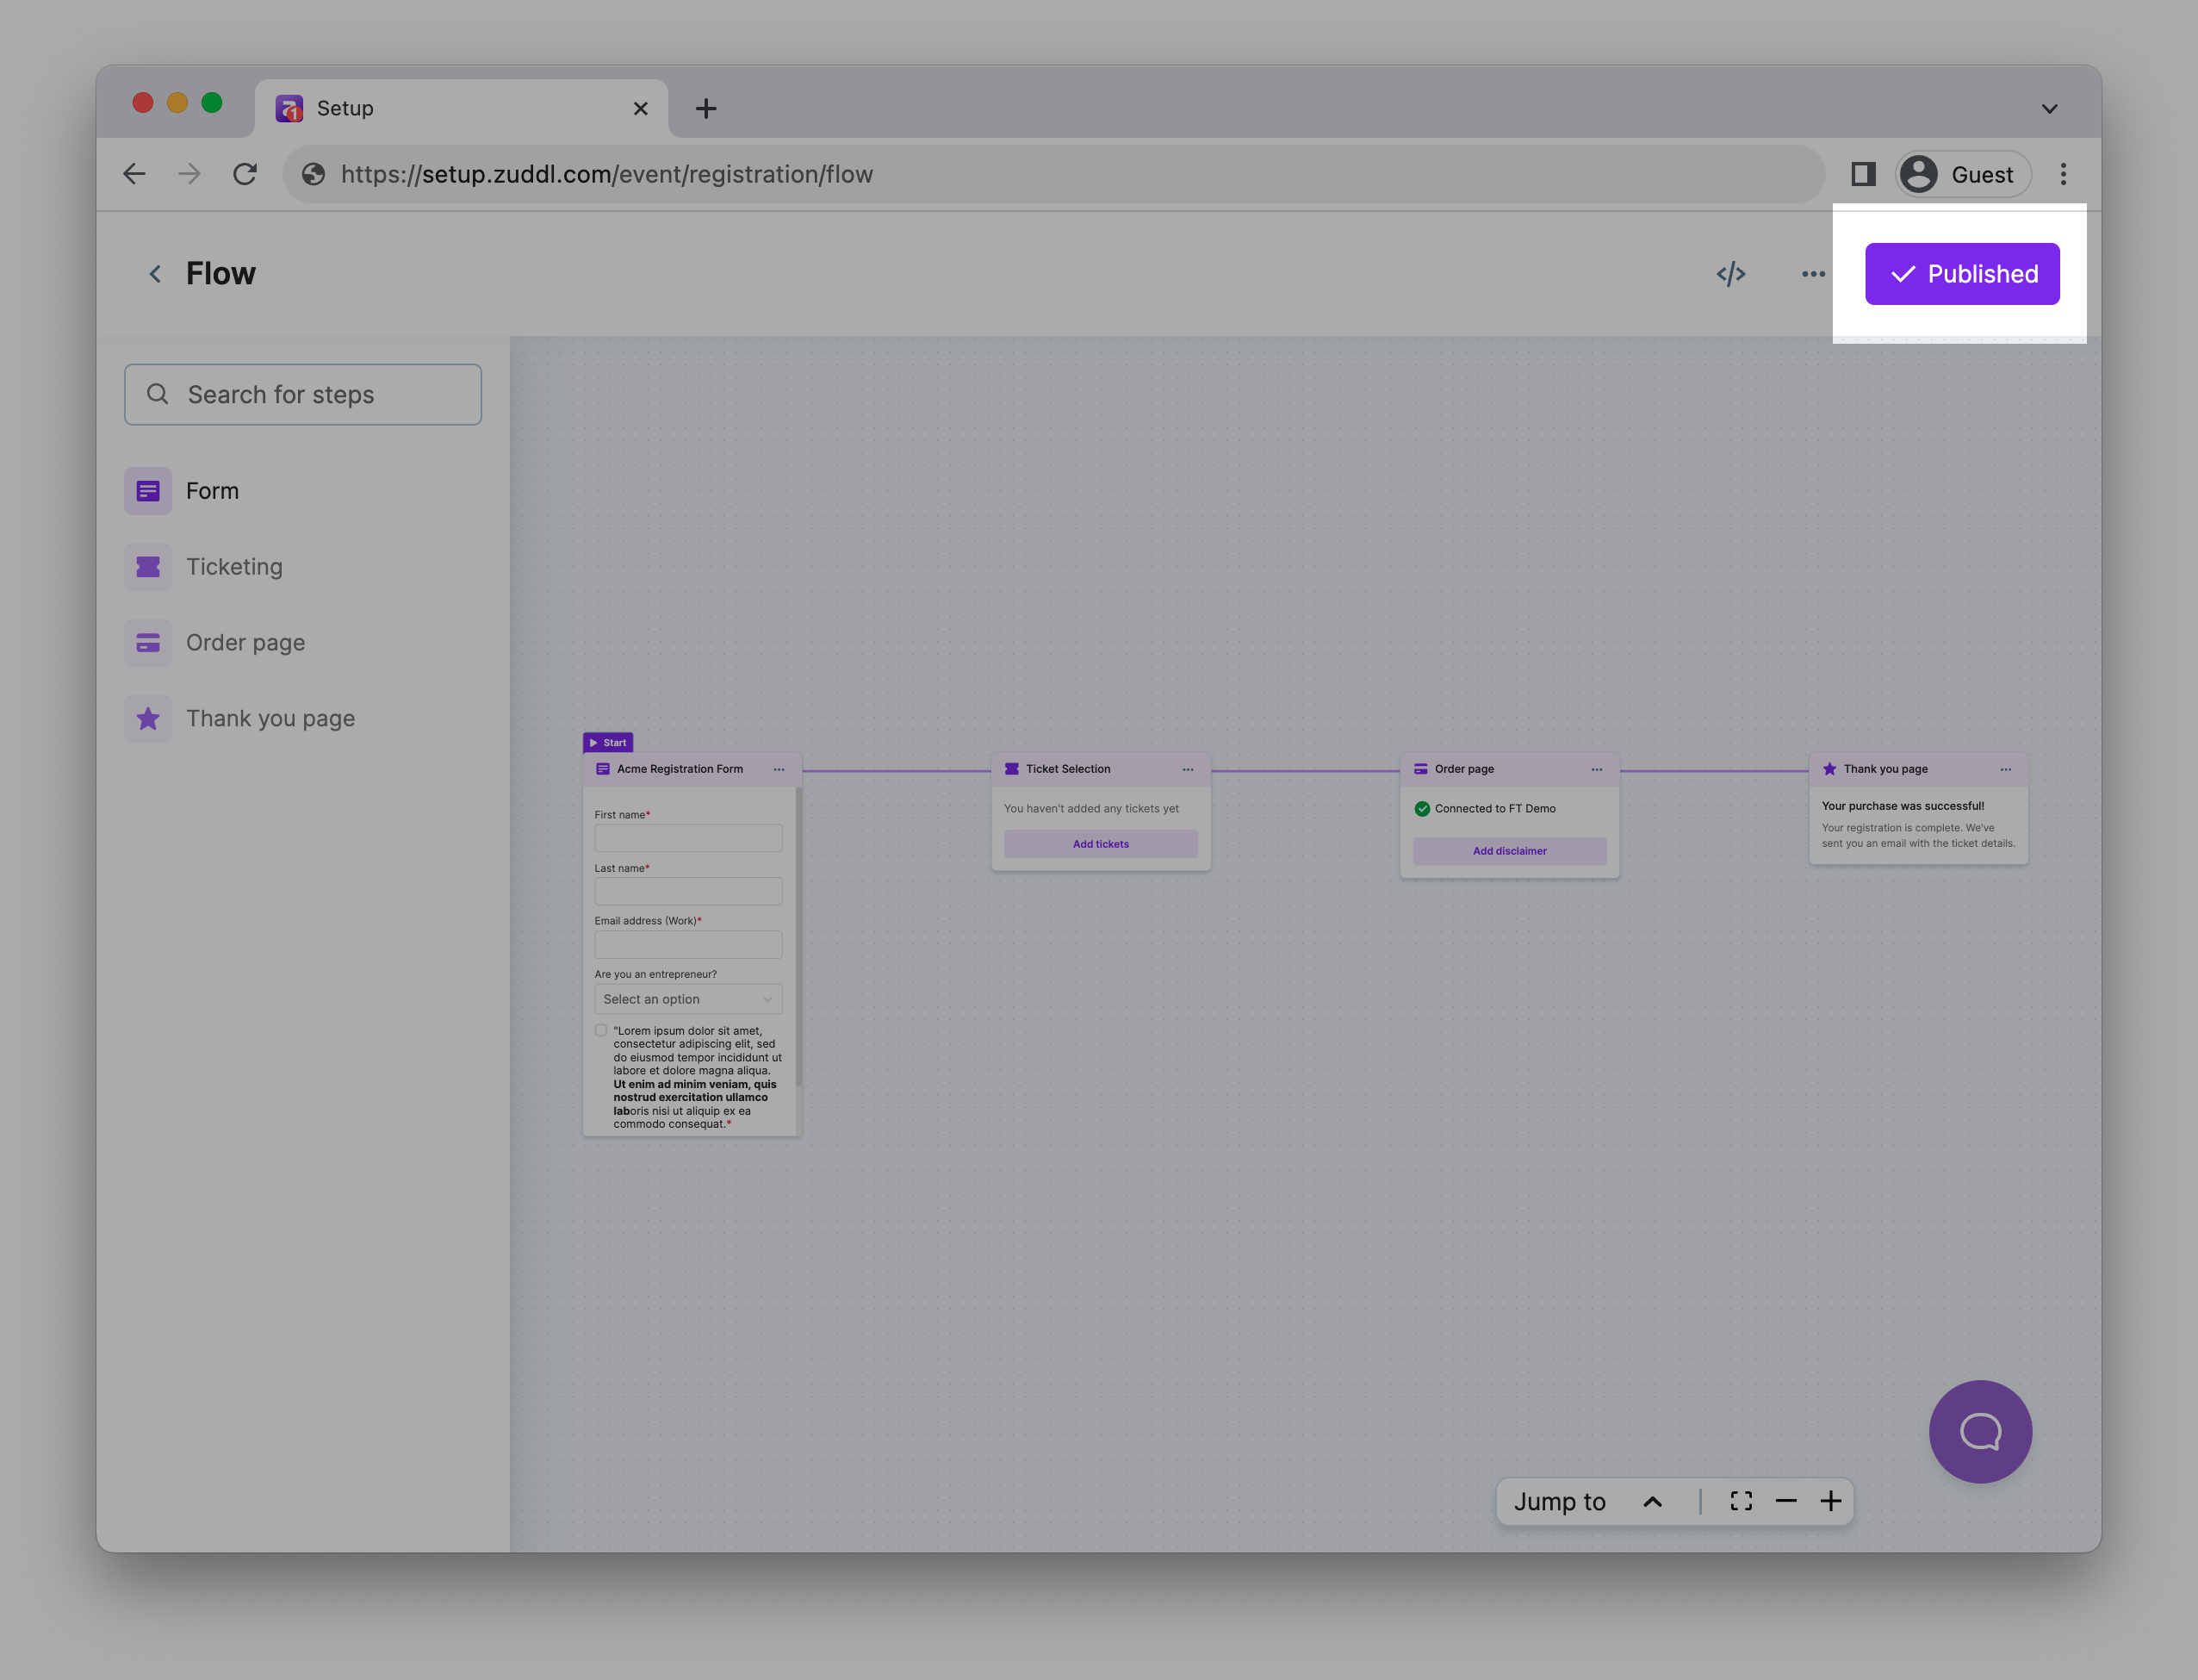Click the Search for steps field

303,395
